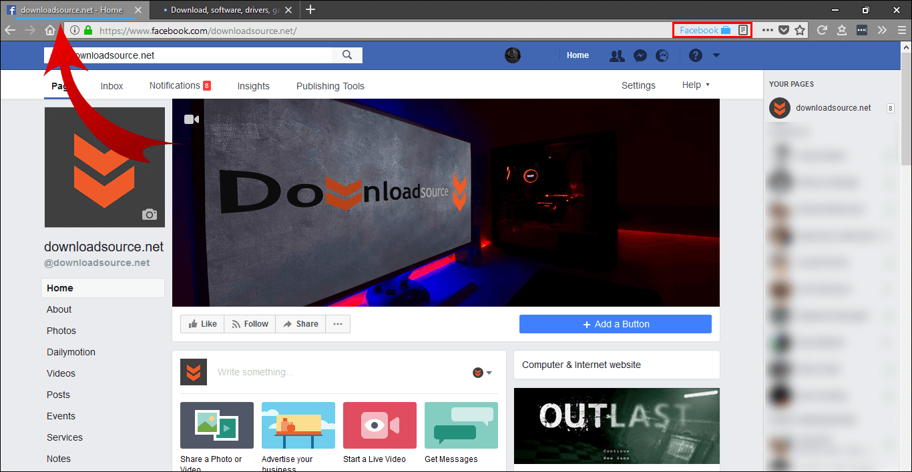Open the Friend Requests icon
Image resolution: width=912 pixels, height=472 pixels.
(617, 55)
